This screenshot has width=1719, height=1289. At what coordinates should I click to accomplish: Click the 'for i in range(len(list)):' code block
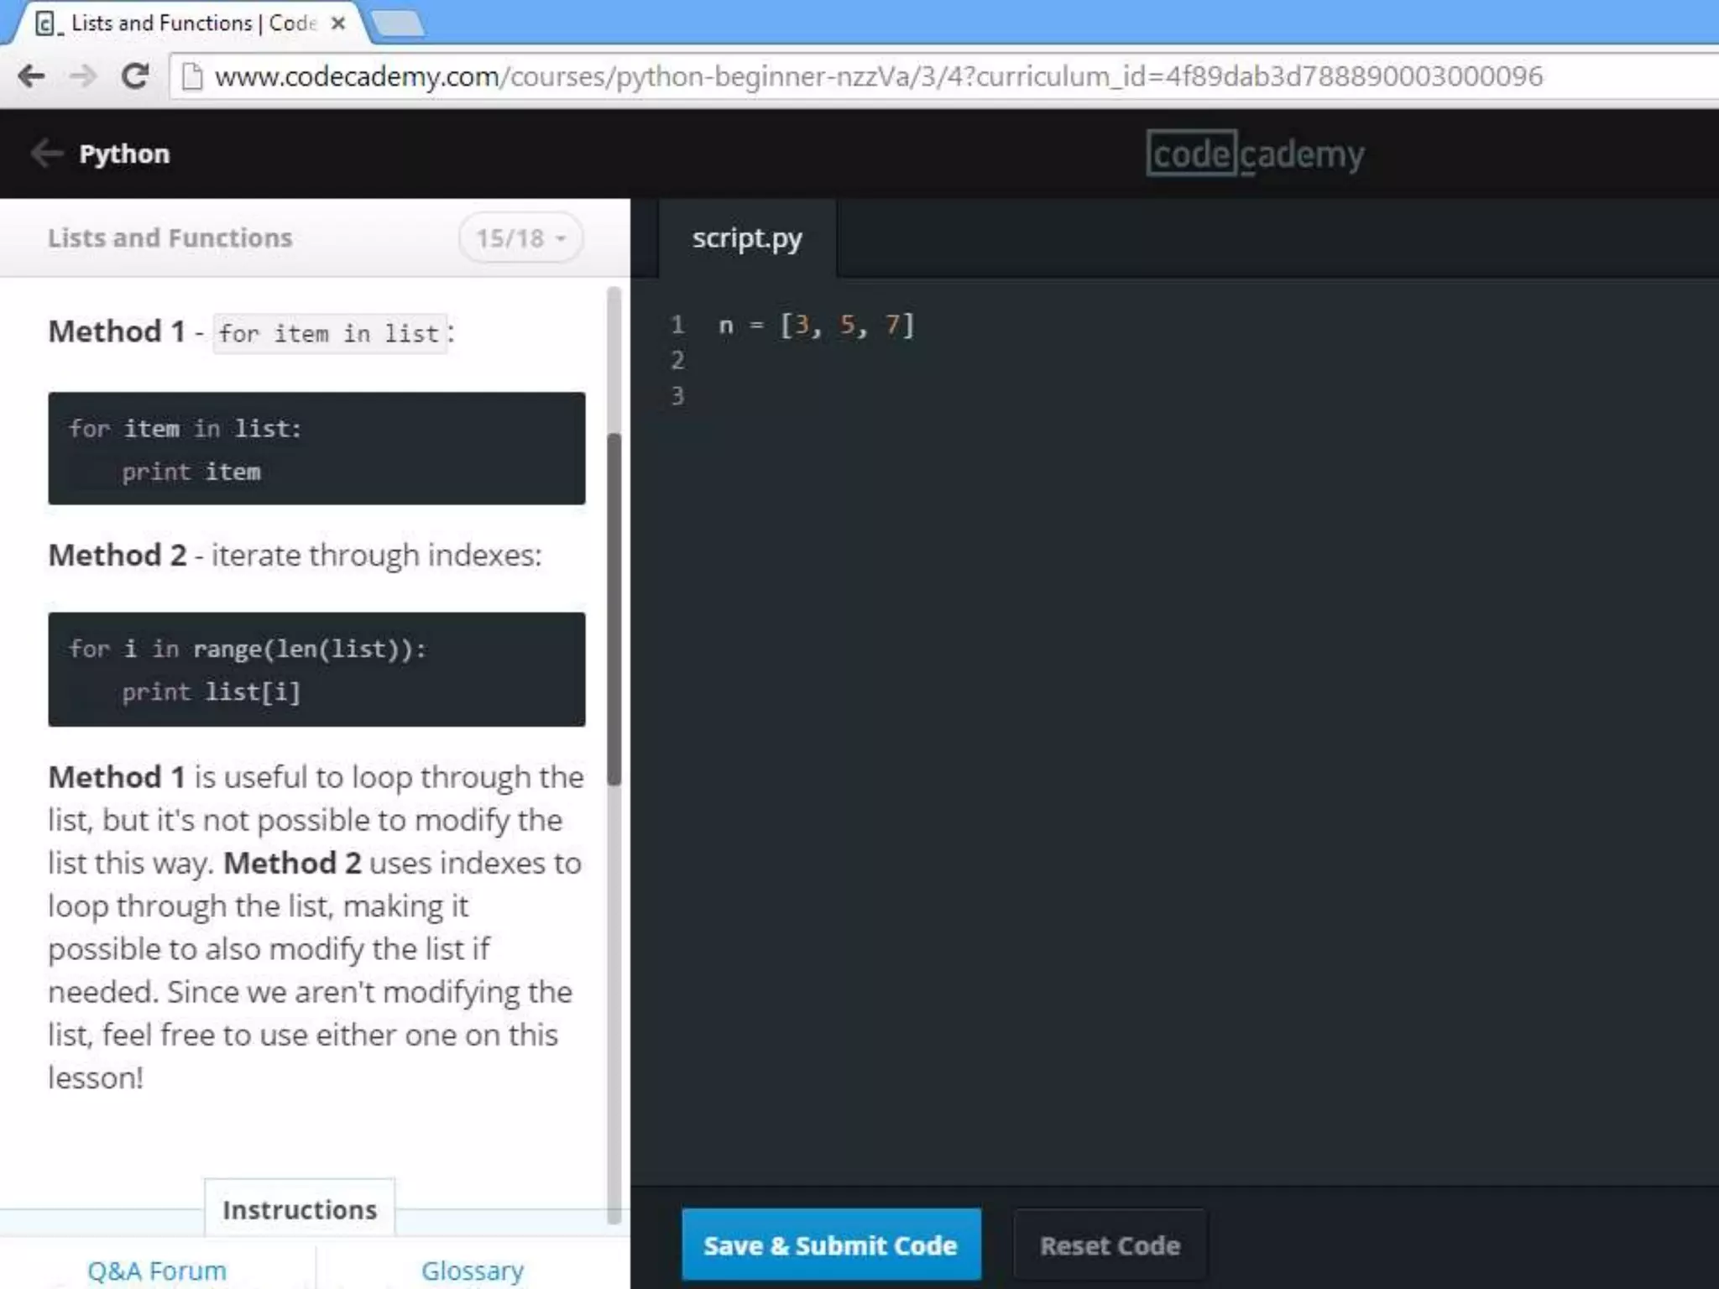coord(316,669)
